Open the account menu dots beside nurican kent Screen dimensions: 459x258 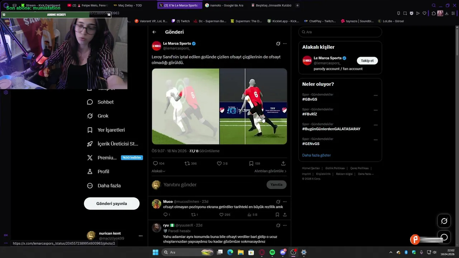point(141,236)
